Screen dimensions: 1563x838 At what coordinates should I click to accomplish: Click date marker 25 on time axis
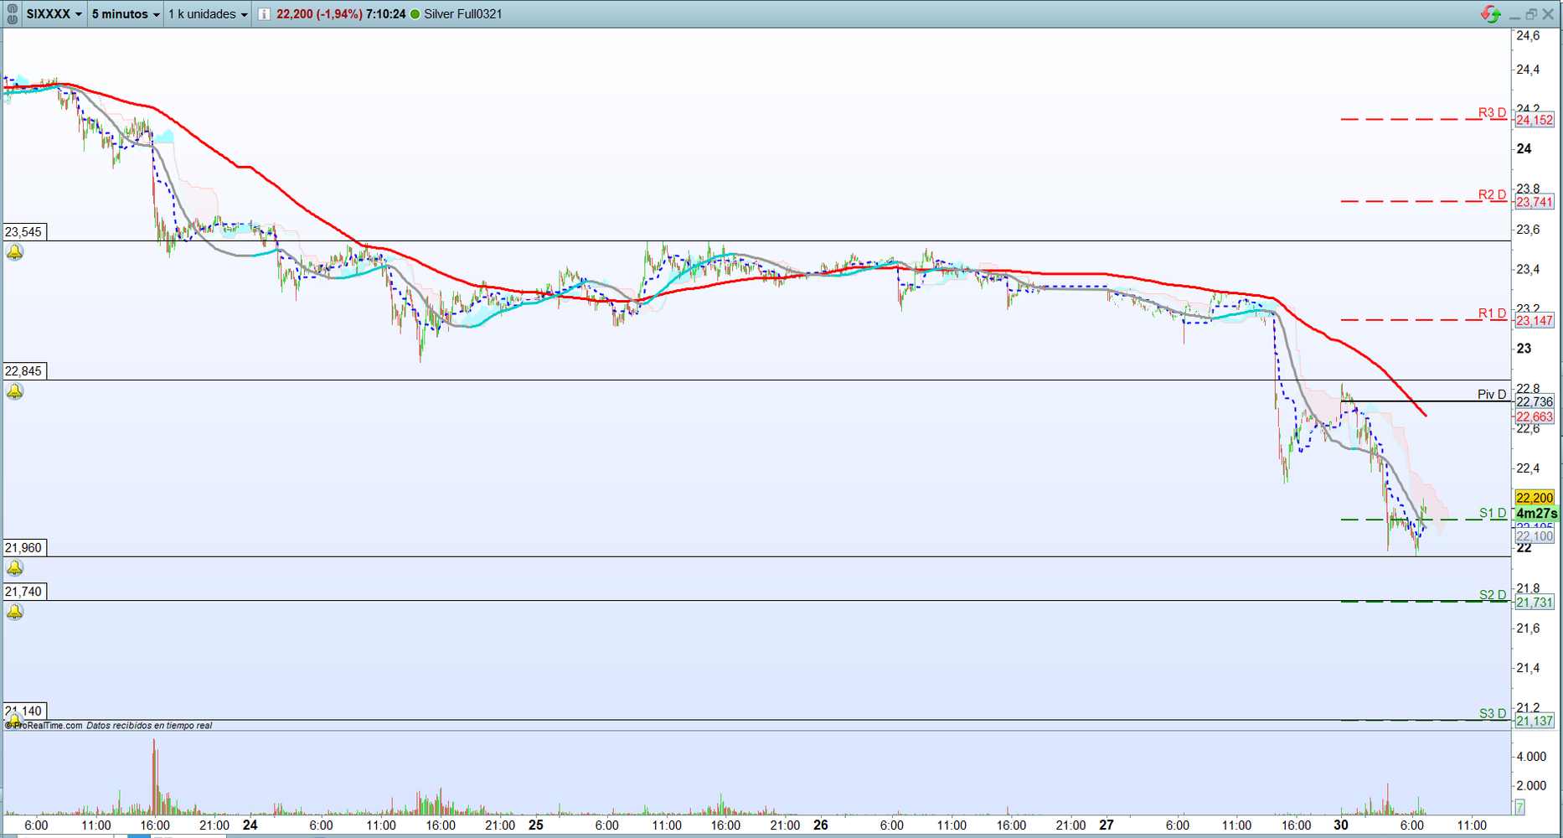click(536, 825)
